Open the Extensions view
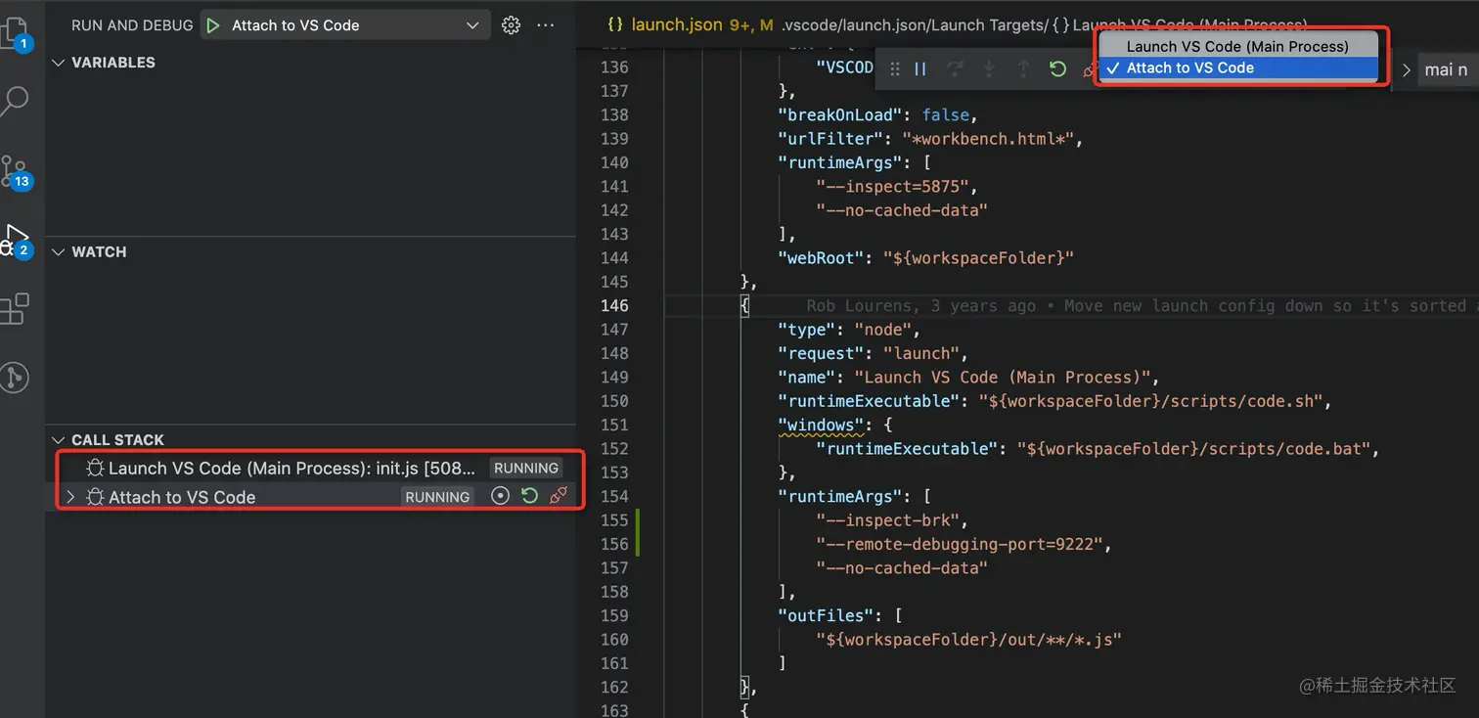This screenshot has width=1479, height=718. [x=15, y=309]
